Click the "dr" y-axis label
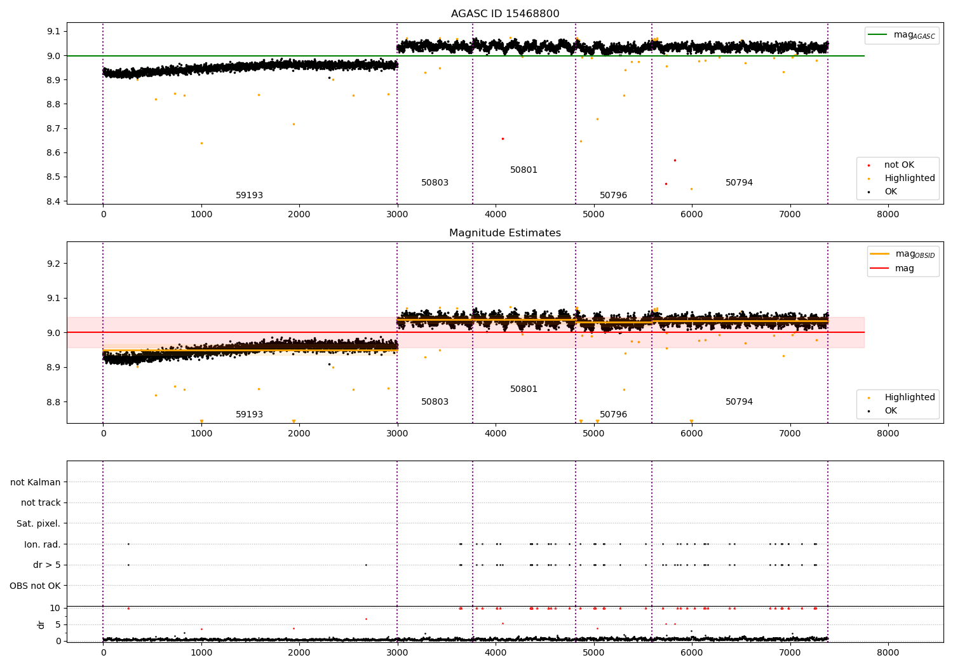Image resolution: width=953 pixels, height=667 pixels. 41,624
